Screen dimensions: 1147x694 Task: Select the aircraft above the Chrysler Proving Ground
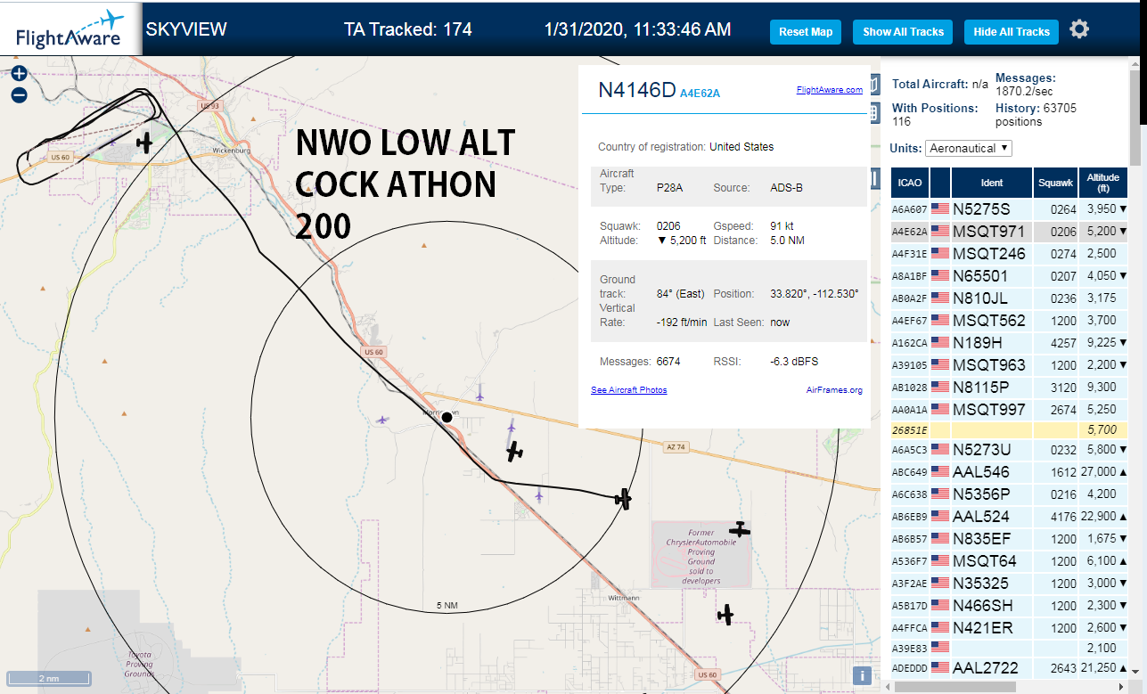click(740, 530)
